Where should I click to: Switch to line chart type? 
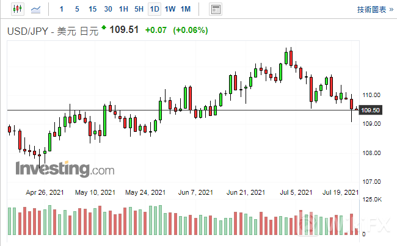tap(37, 9)
